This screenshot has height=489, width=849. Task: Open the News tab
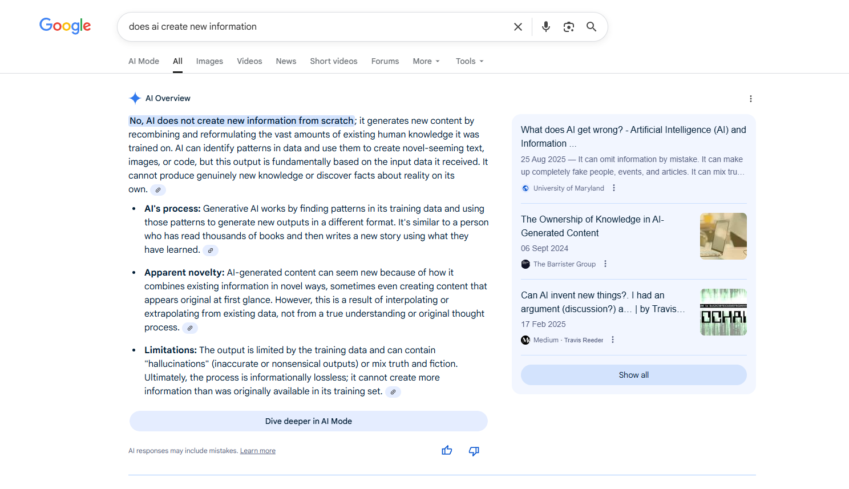pyautogui.click(x=286, y=61)
